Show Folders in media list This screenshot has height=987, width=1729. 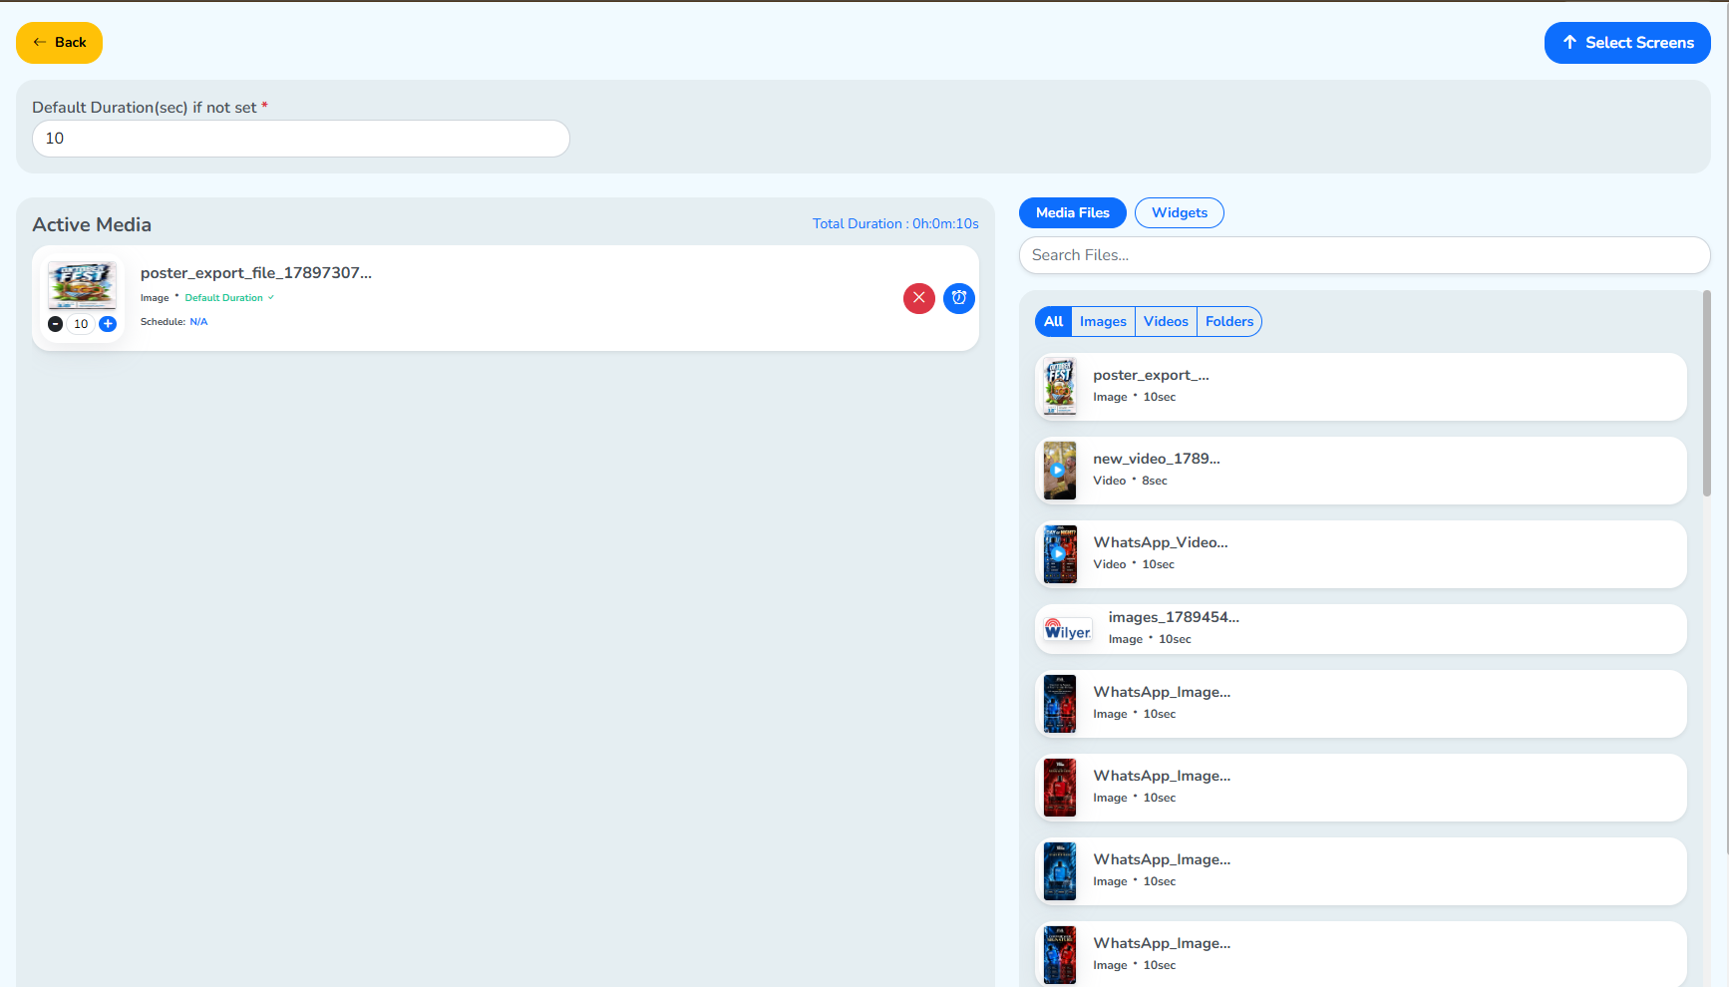(1229, 322)
